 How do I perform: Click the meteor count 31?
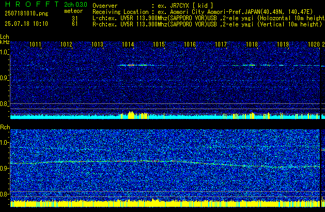pos(75,18)
